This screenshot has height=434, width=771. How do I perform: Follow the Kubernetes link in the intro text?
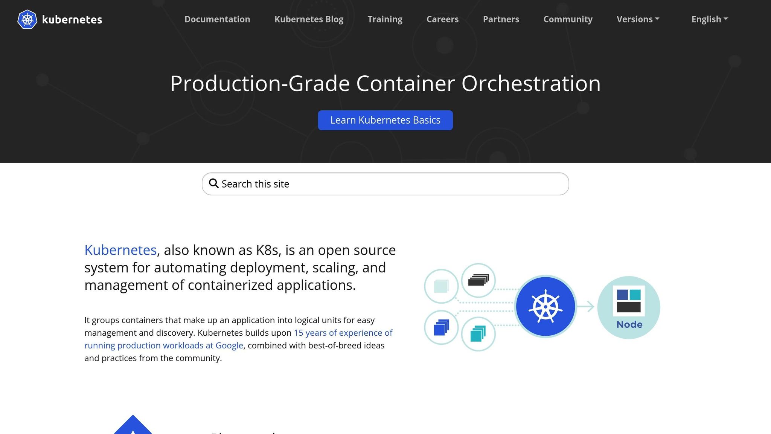point(120,250)
